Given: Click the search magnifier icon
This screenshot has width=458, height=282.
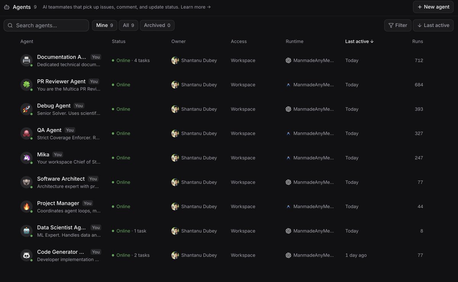Looking at the screenshot, I should (10, 26).
